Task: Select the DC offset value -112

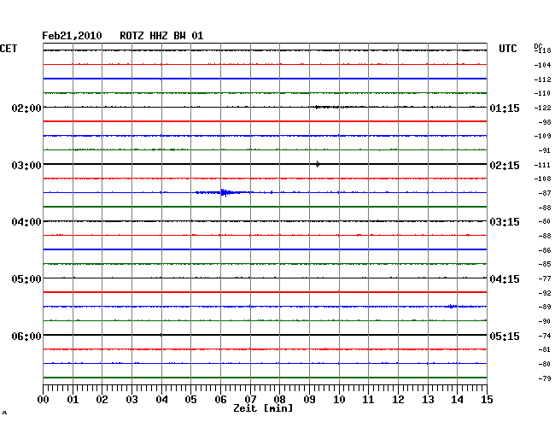Action: pos(542,79)
